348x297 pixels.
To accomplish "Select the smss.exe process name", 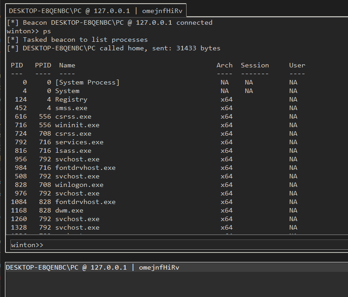I will pyautogui.click(x=71, y=108).
